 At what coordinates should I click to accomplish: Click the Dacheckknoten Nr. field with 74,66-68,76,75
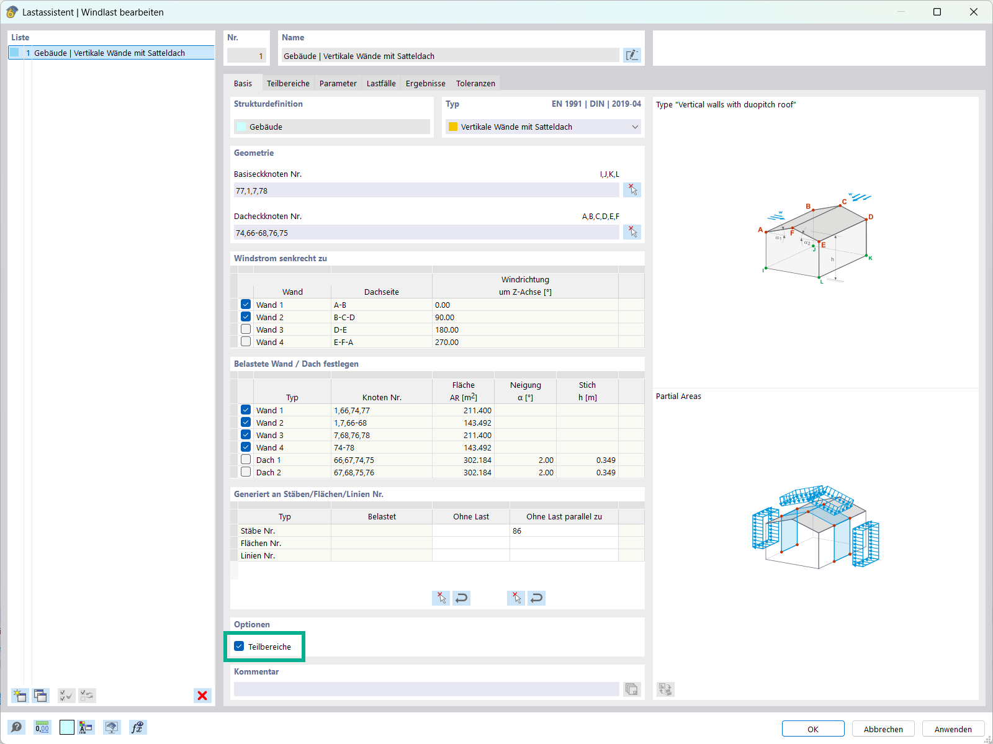click(x=426, y=232)
